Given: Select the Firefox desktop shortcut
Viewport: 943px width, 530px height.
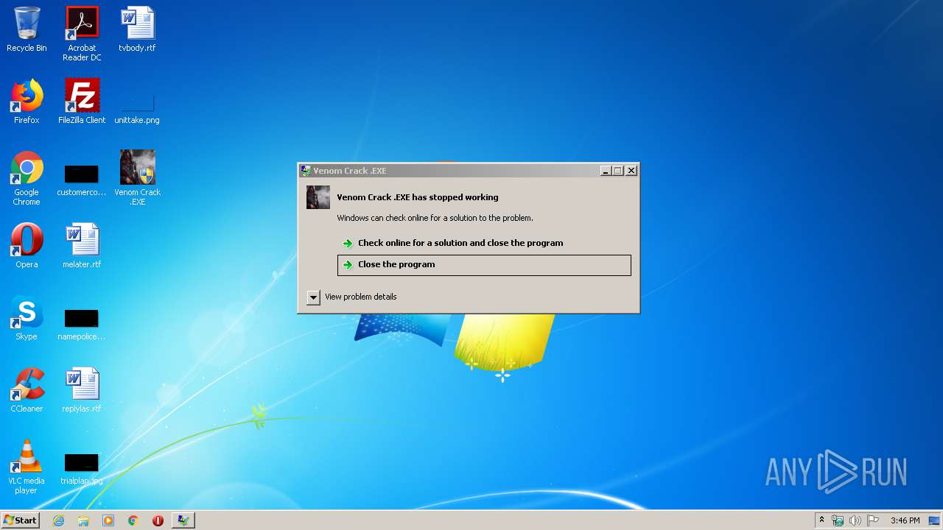Looking at the screenshot, I should click(27, 102).
